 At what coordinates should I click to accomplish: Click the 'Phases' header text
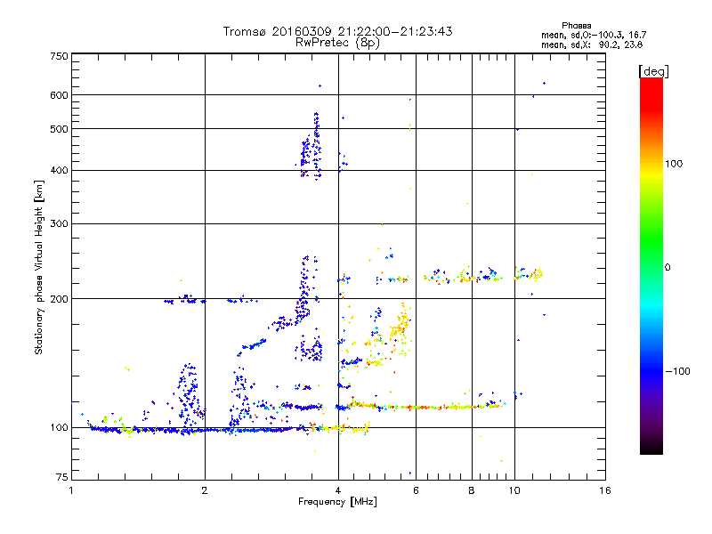(x=576, y=26)
